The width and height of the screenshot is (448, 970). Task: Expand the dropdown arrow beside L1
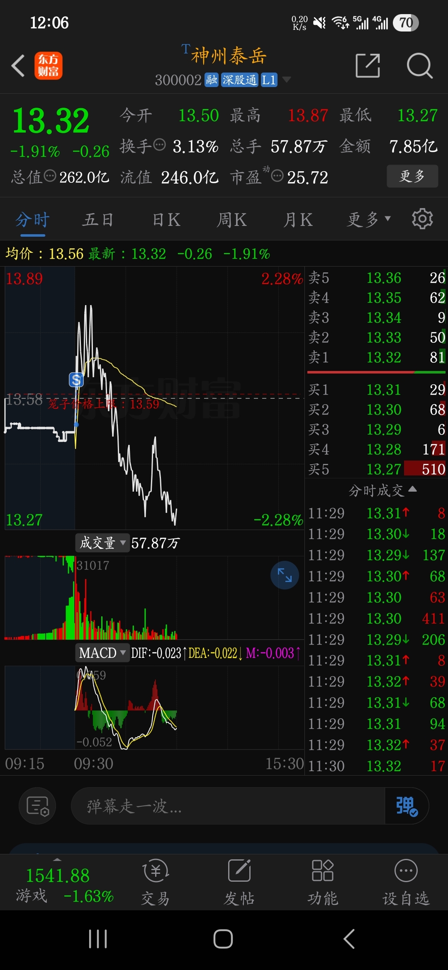(286, 80)
